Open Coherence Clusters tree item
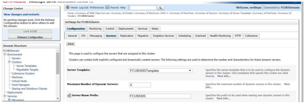The height and width of the screenshot is (108, 306). (23, 73)
